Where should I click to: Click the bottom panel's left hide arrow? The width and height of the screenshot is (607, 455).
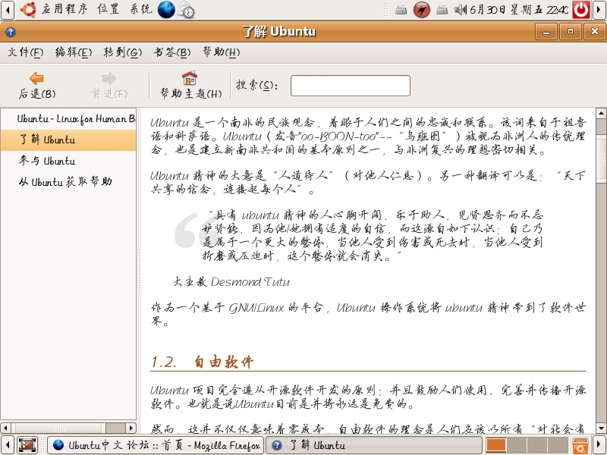pos(8,445)
